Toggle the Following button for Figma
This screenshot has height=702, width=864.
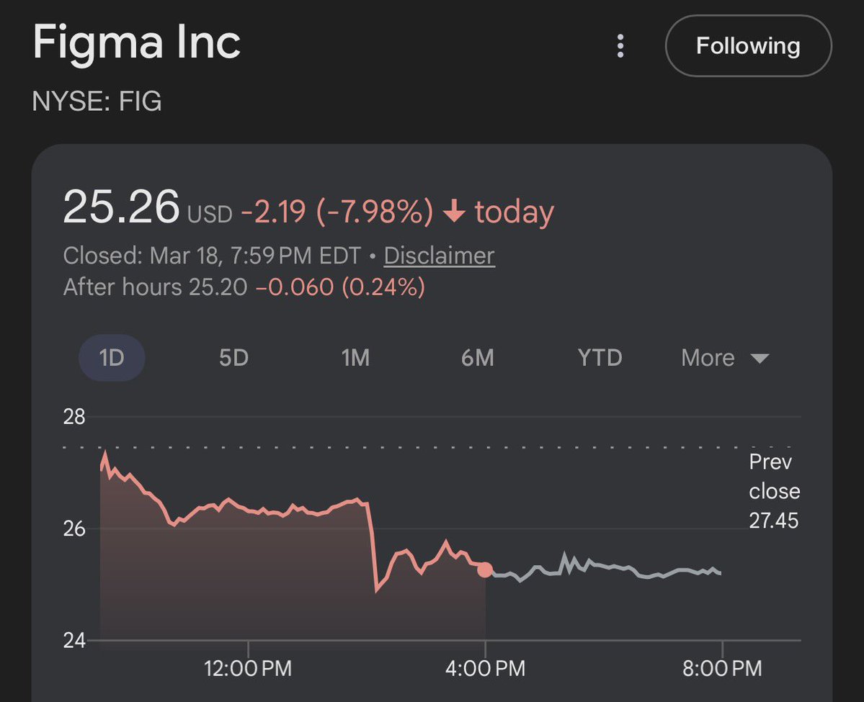748,47
